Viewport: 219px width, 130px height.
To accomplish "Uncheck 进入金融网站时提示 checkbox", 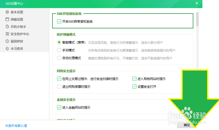I will [x=59, y=107].
